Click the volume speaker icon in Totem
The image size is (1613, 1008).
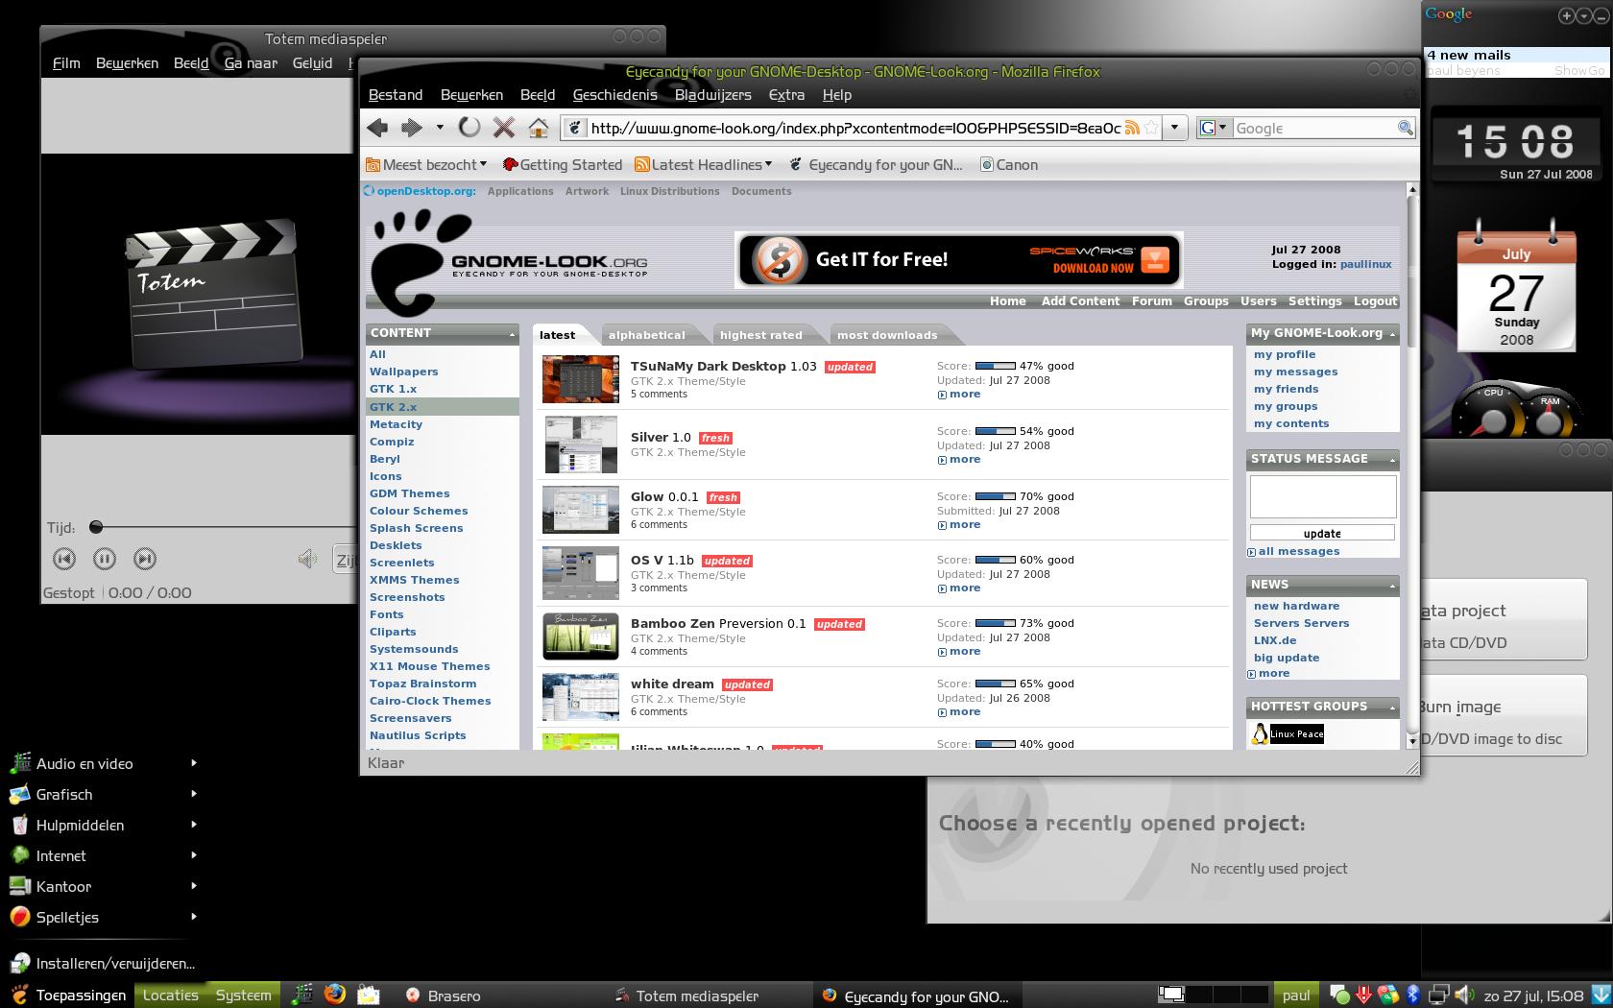(x=307, y=559)
